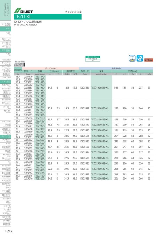
Task: Open the アーバー side tab
Action: [x=6, y=107]
